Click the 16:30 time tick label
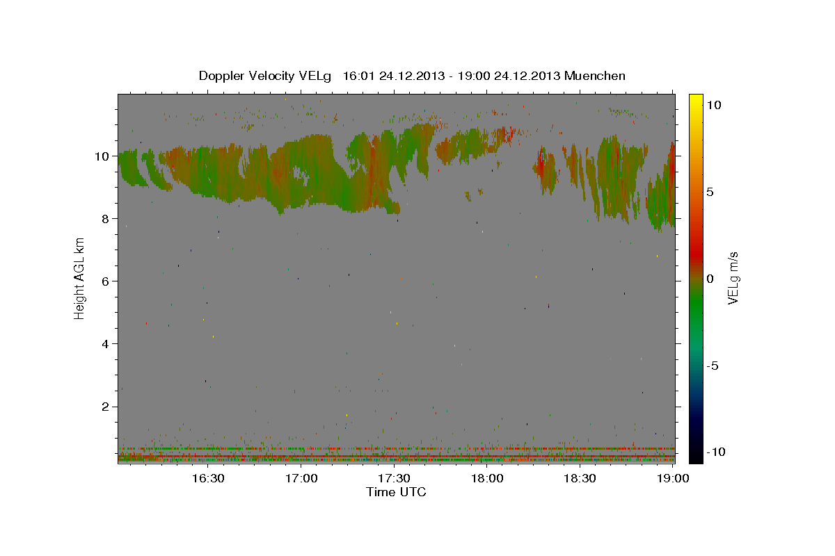Image resolution: width=835 pixels, height=556 pixels. pyautogui.click(x=208, y=478)
